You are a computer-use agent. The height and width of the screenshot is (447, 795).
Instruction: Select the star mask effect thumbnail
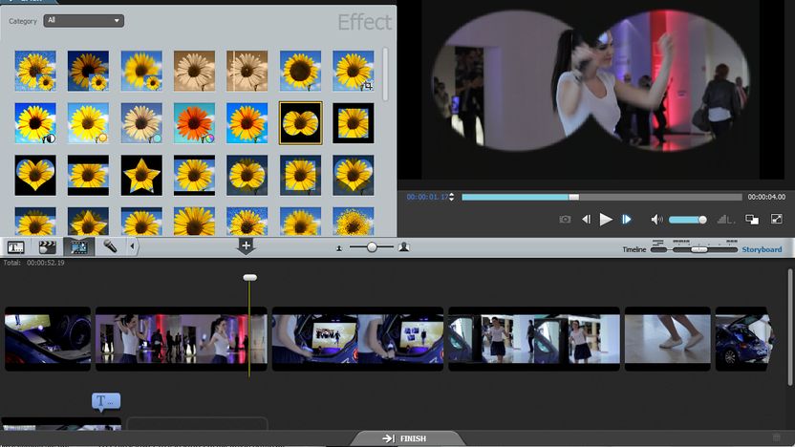[x=141, y=176]
